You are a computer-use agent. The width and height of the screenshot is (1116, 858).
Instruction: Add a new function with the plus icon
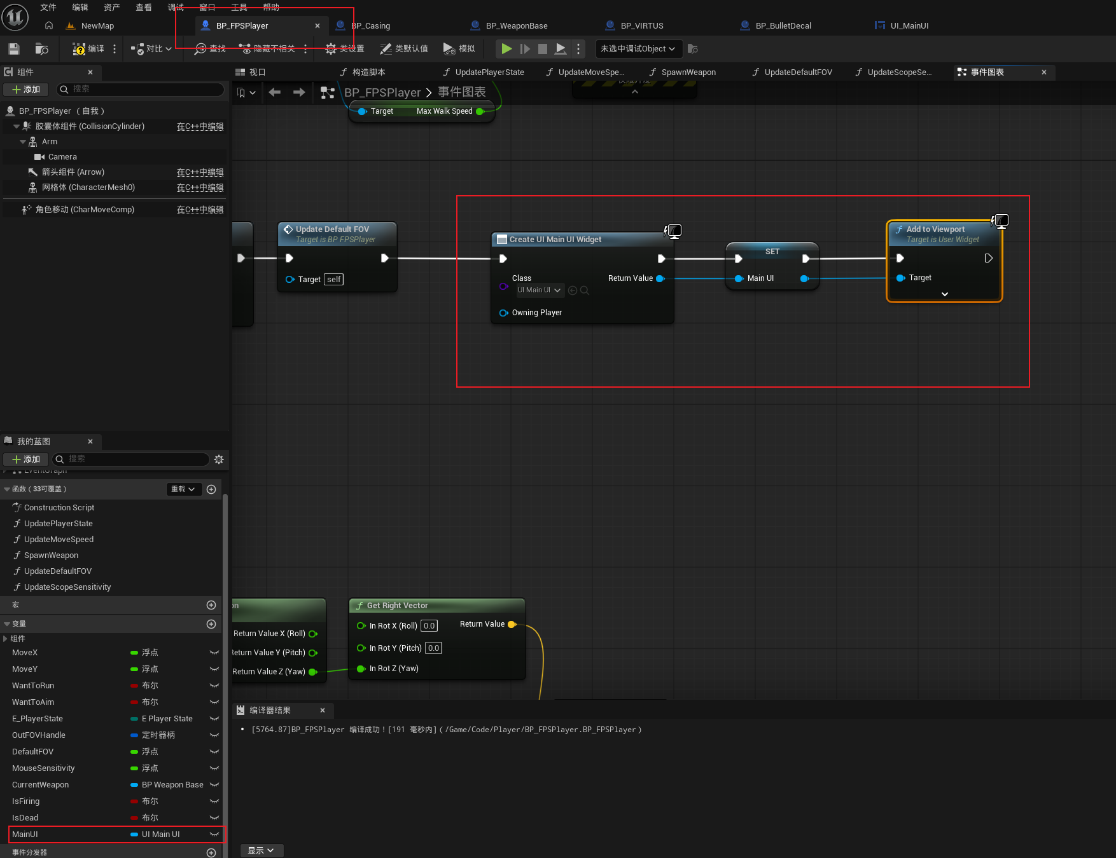point(211,489)
